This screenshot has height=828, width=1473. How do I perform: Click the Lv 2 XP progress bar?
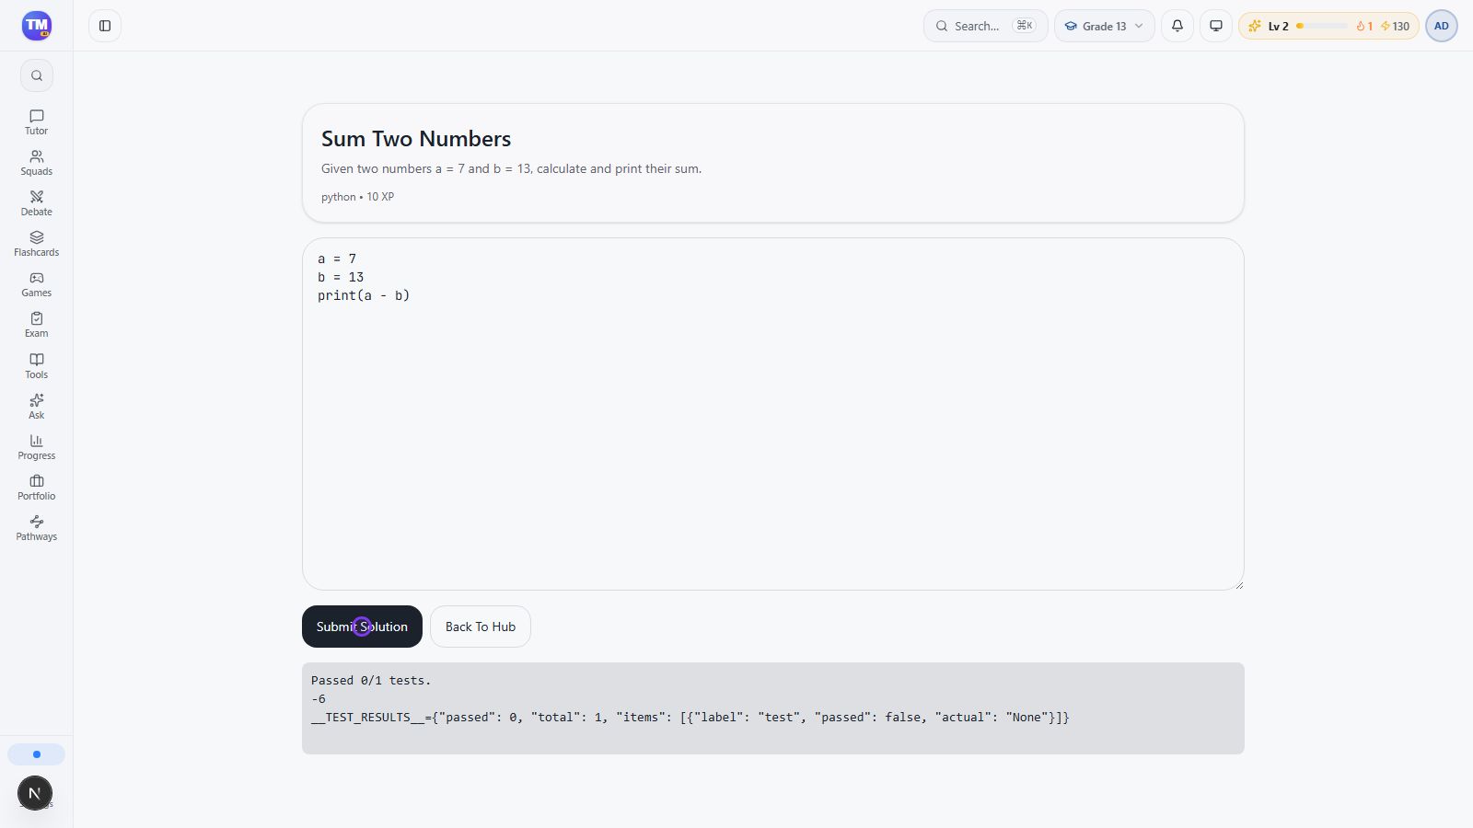pos(1322,26)
